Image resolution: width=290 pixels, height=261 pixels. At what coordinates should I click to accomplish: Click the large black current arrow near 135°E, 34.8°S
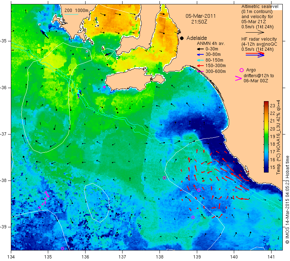pyautogui.click(x=44, y=34)
